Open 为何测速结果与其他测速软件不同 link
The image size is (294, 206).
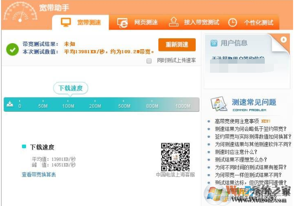click(x=253, y=144)
